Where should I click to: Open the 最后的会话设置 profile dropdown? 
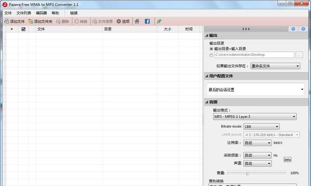tap(256, 89)
